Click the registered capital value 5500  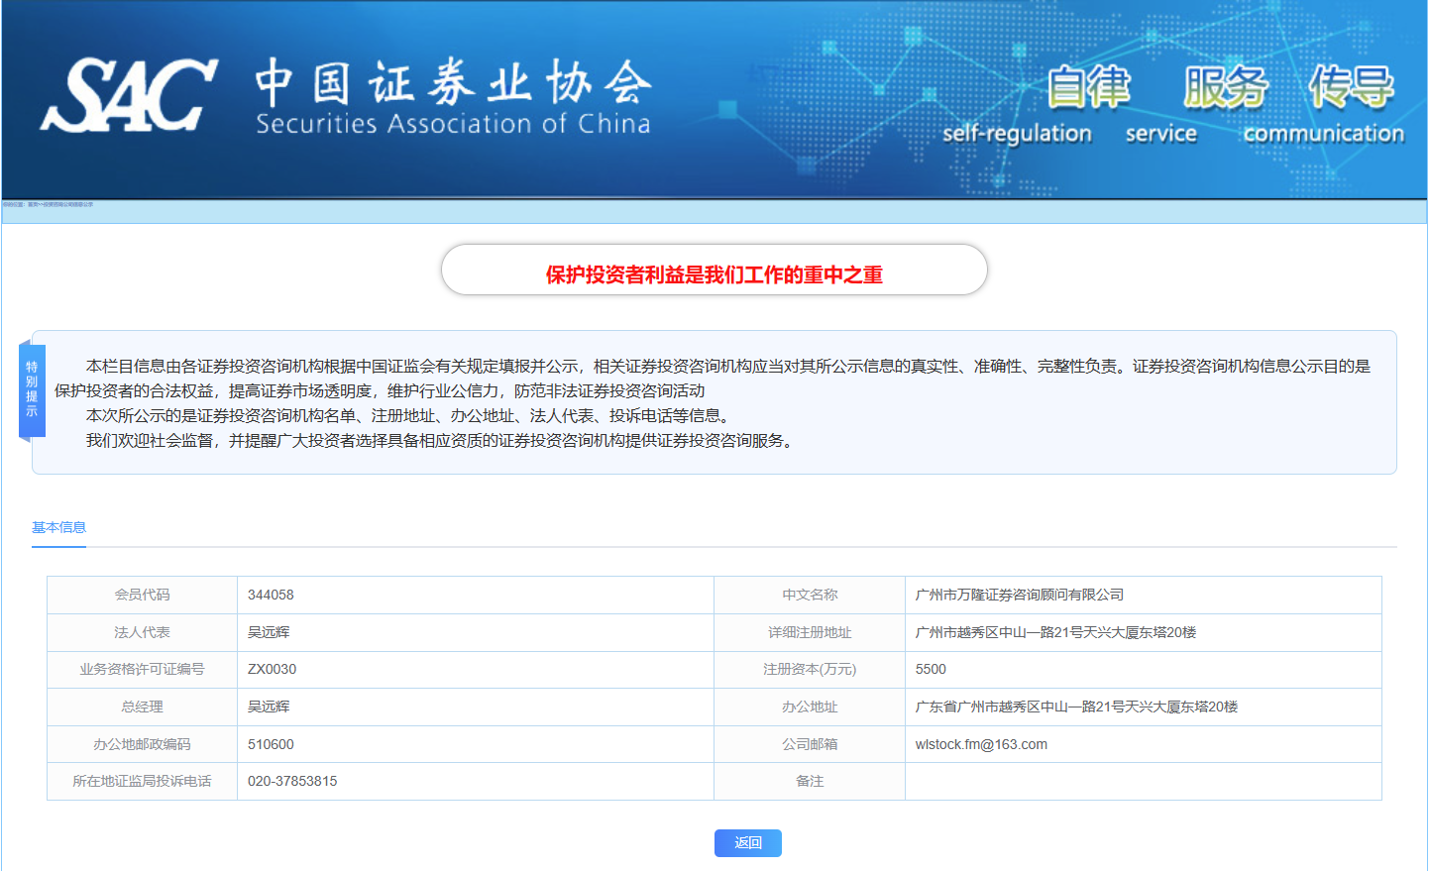click(931, 669)
